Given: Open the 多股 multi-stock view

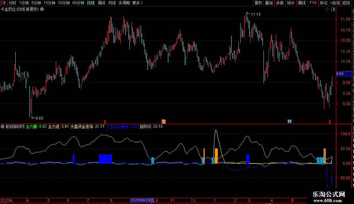Looking at the screenshot, I should click(280, 3).
